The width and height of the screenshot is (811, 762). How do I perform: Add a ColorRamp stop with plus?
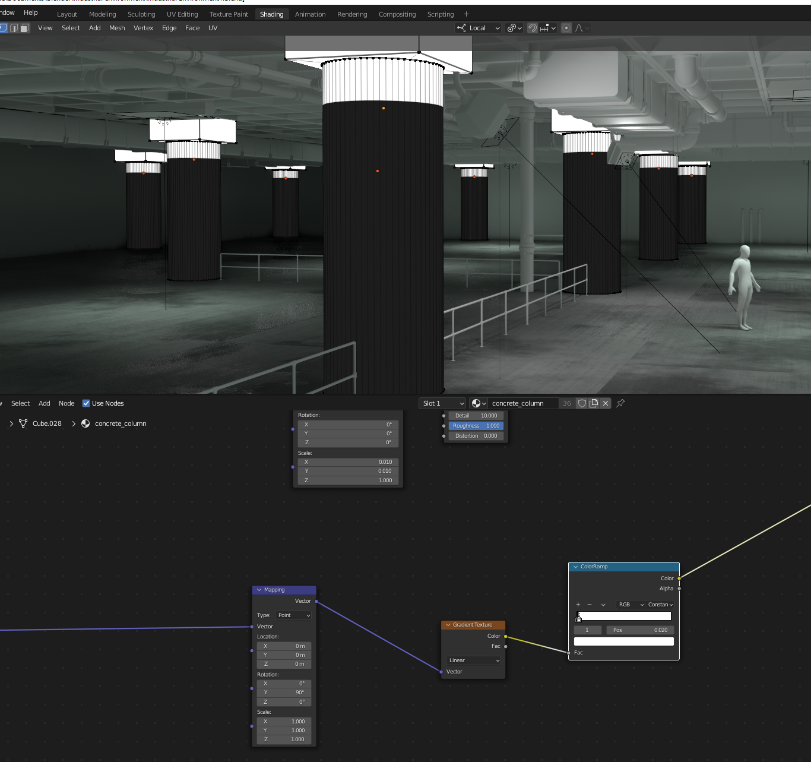click(578, 605)
